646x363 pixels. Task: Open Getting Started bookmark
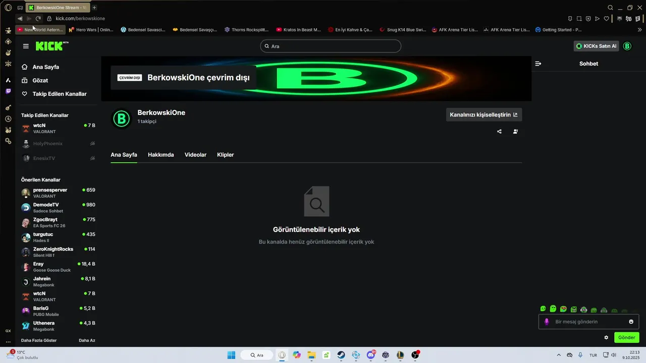(x=559, y=30)
